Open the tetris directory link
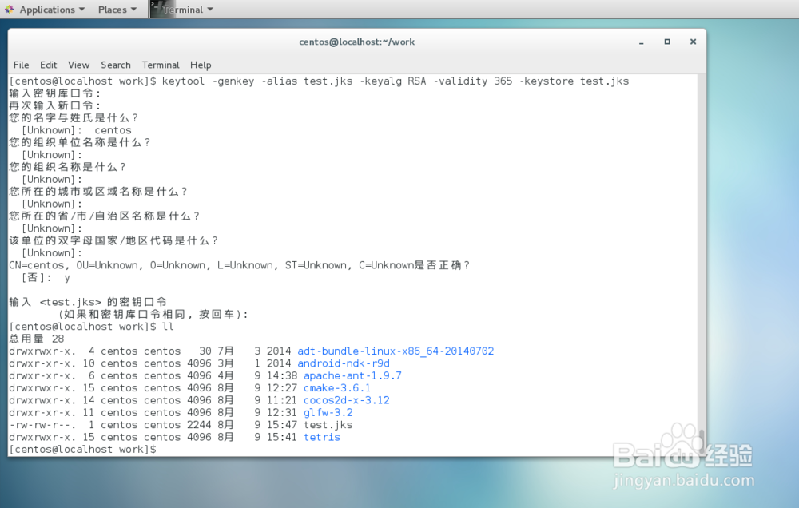Image resolution: width=799 pixels, height=508 pixels. point(321,437)
